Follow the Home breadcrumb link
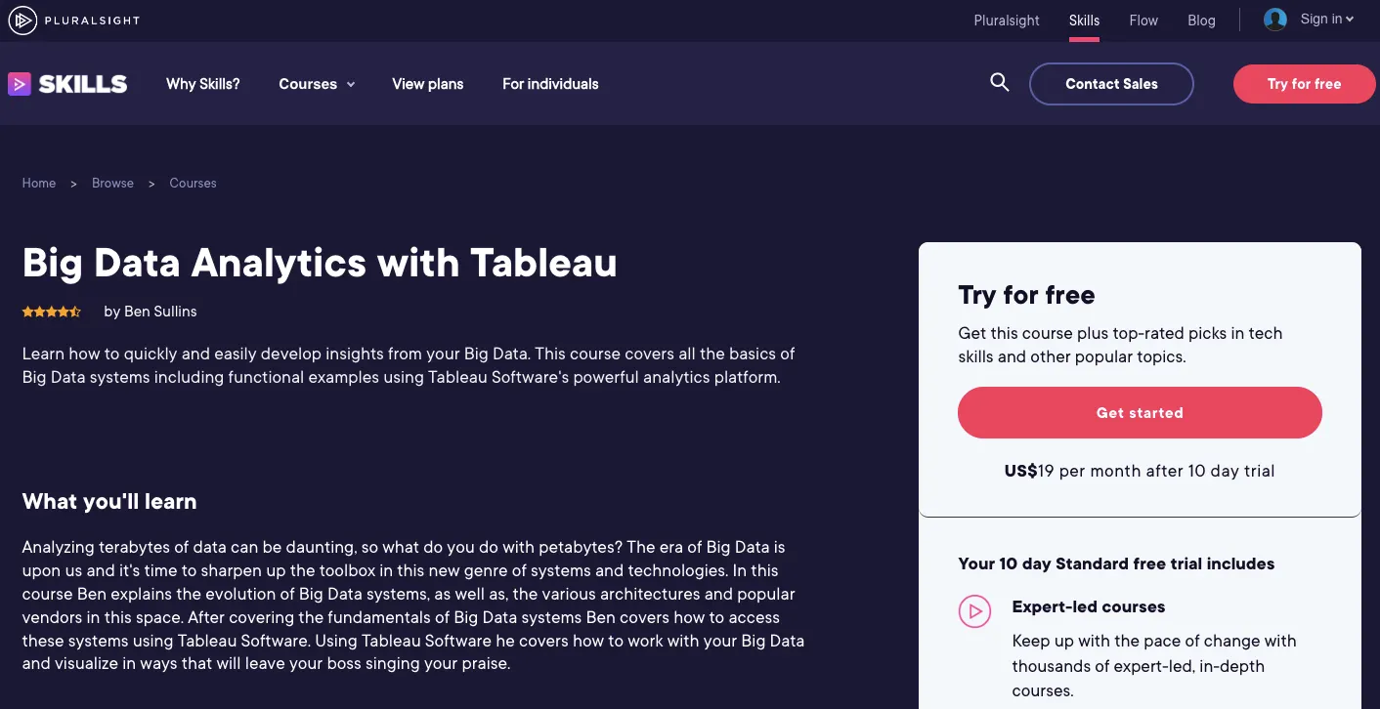Image resolution: width=1380 pixels, height=709 pixels. pyautogui.click(x=39, y=184)
